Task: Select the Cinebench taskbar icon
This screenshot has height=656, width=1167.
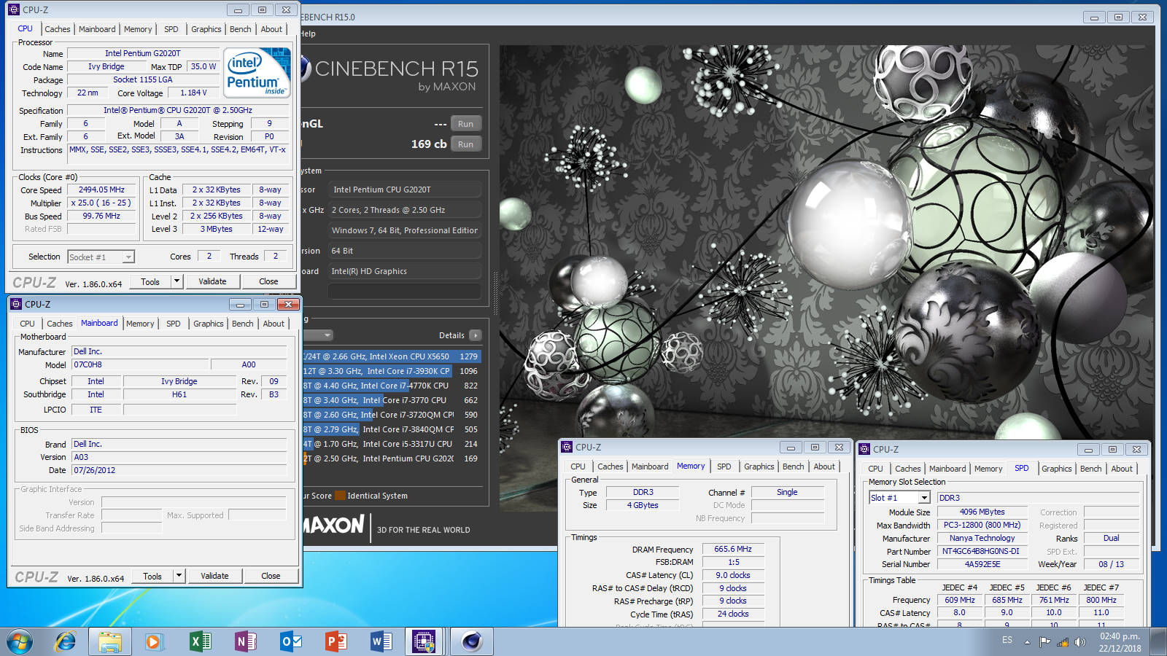Action: point(472,641)
